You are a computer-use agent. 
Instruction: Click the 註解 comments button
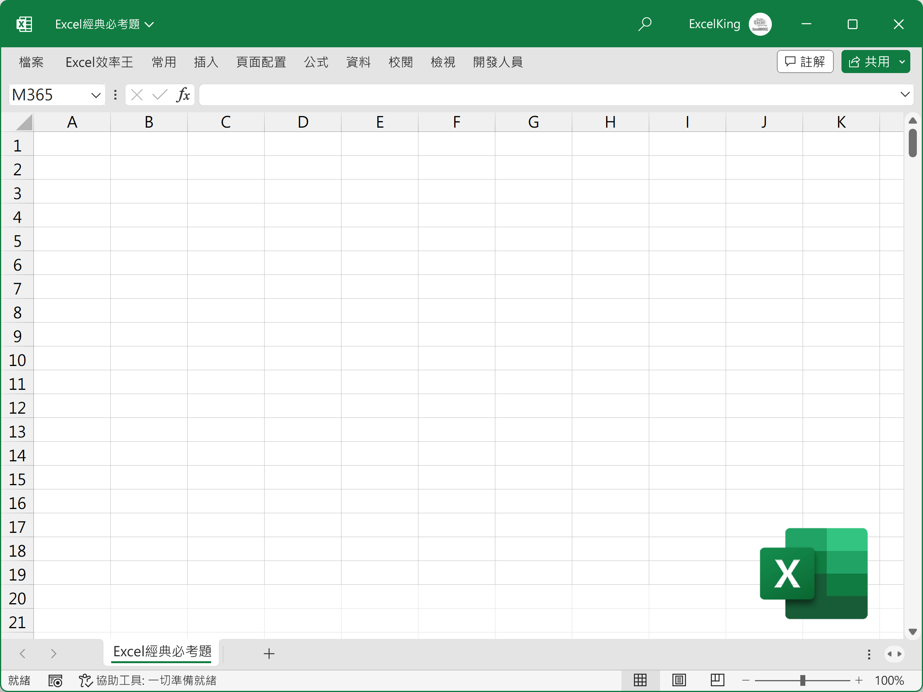point(805,62)
